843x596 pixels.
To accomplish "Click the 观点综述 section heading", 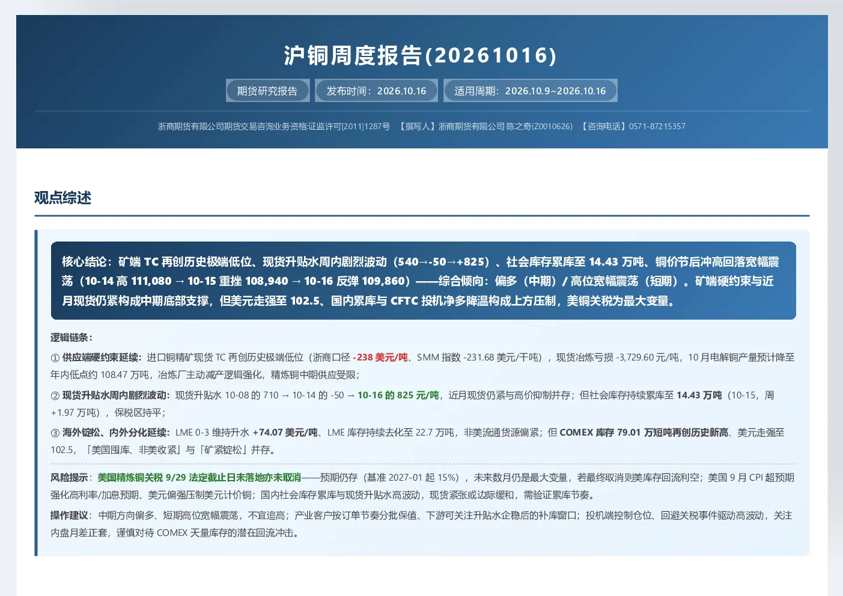I will [x=62, y=198].
